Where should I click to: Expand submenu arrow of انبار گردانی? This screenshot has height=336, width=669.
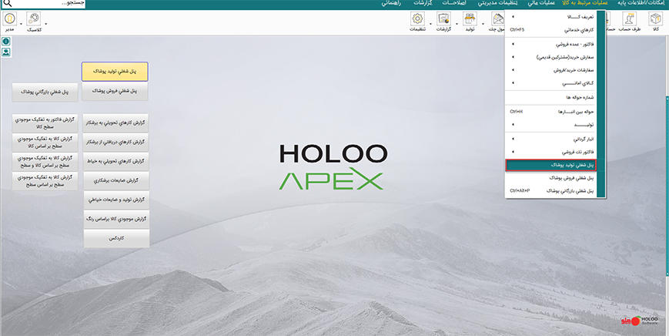(x=513, y=139)
